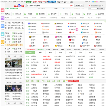Select the 电影 tab in category bar
This screenshot has width=106, height=106.
pos(40,52)
